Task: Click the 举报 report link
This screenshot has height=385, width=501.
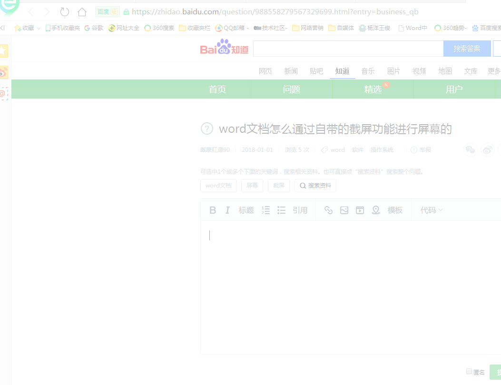Action: tap(421, 150)
